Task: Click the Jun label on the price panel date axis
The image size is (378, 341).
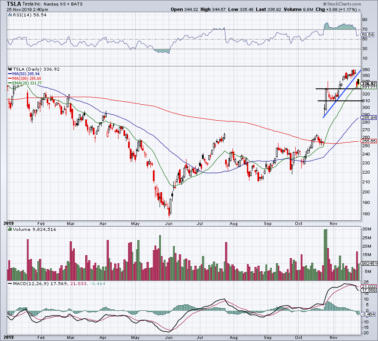Action: [169, 223]
